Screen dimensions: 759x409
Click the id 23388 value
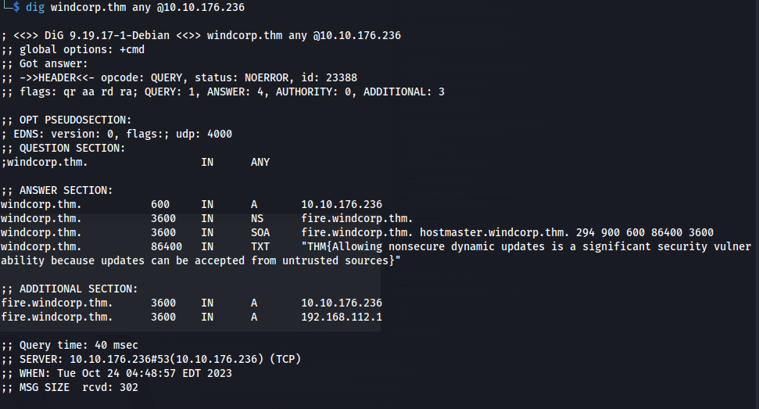pos(342,77)
